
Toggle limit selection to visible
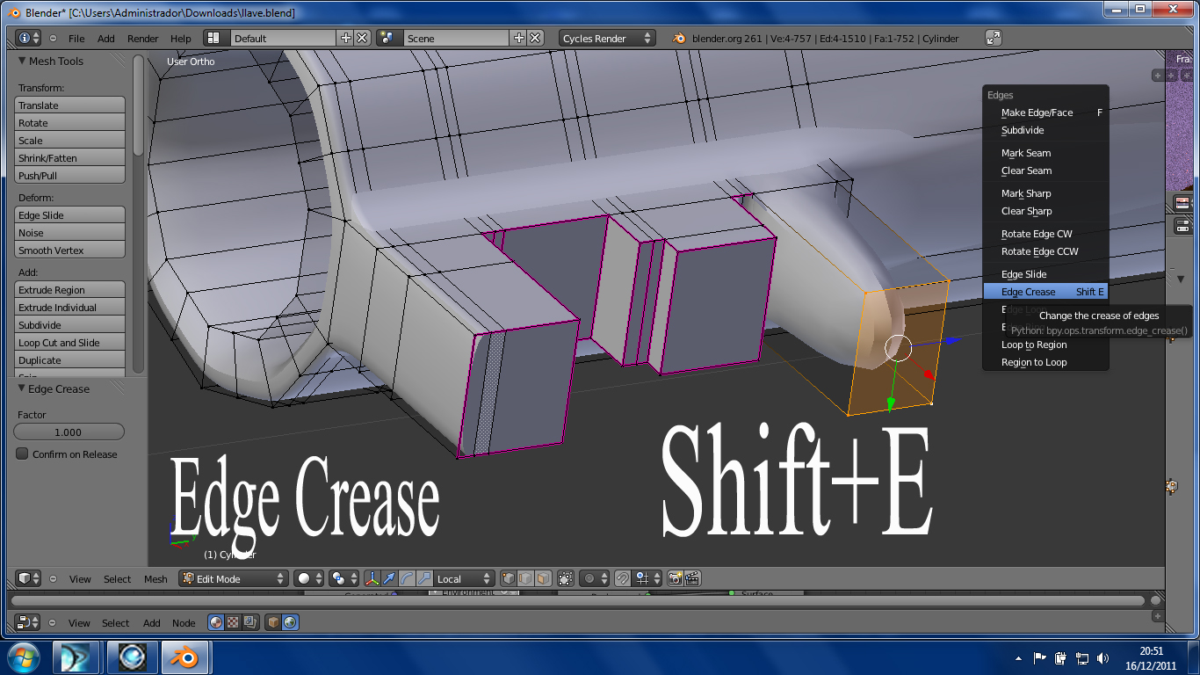point(565,578)
